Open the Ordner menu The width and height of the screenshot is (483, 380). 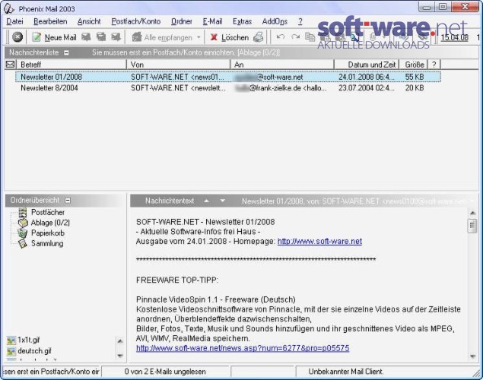tap(182, 21)
